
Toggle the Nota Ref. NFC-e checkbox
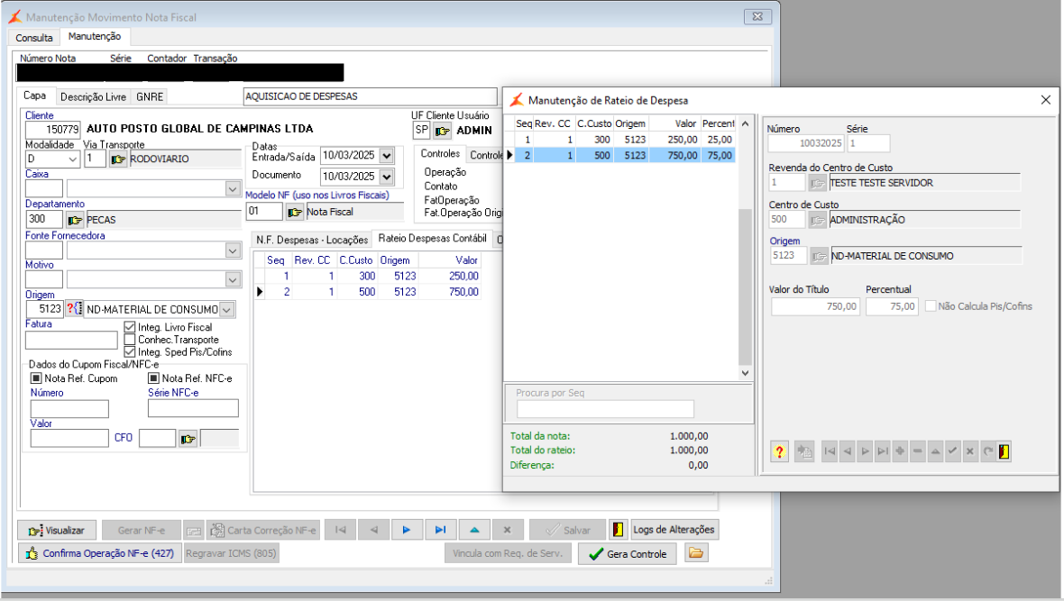point(153,378)
